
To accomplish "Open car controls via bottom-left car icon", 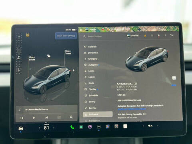I will 20,128.
